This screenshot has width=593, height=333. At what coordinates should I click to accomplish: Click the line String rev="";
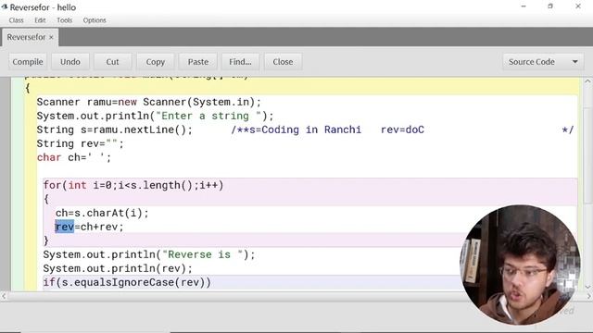click(81, 144)
